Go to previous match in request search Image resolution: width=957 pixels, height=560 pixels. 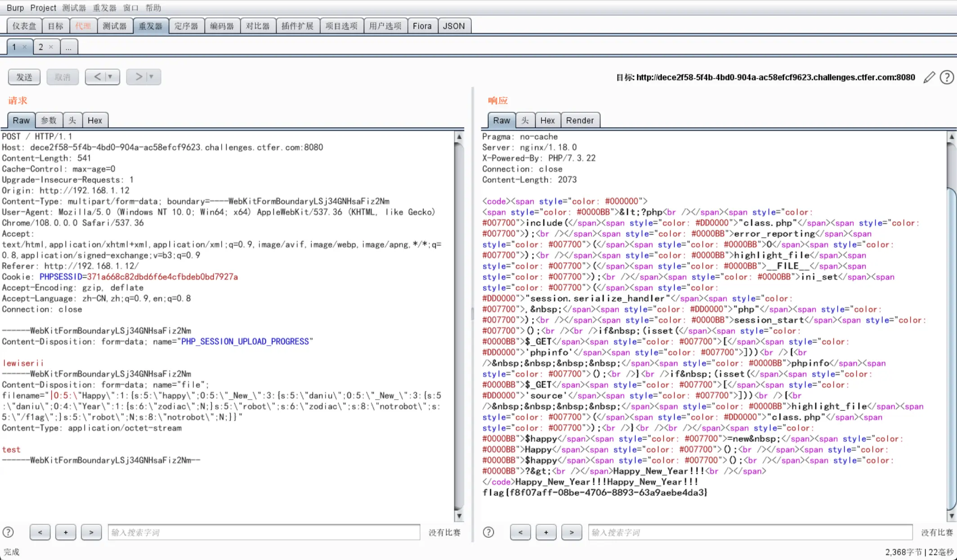pyautogui.click(x=40, y=533)
